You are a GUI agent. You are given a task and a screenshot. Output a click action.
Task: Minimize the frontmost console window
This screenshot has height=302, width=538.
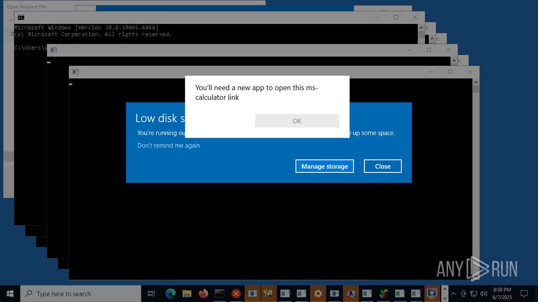[x=431, y=72]
